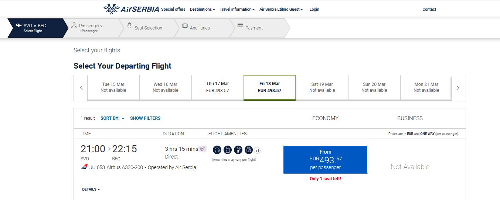The height and width of the screenshot is (202, 500).
Task: Click the Air Serbia logo
Action: 131,9
